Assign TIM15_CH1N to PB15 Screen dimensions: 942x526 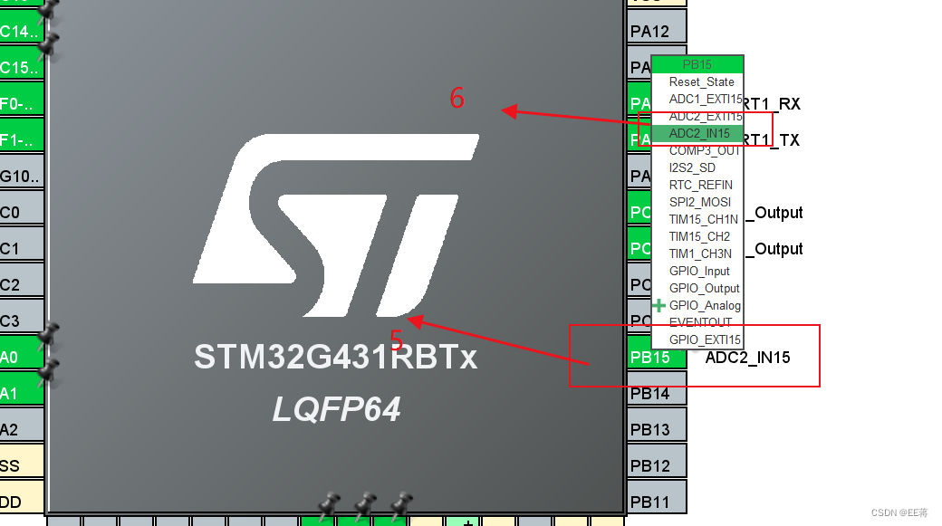click(x=704, y=220)
